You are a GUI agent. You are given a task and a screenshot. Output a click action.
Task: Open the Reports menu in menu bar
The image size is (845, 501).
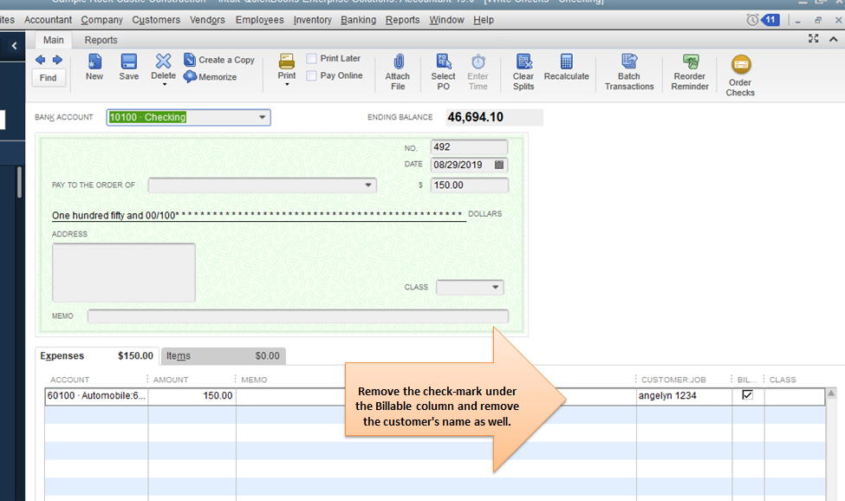pos(402,20)
